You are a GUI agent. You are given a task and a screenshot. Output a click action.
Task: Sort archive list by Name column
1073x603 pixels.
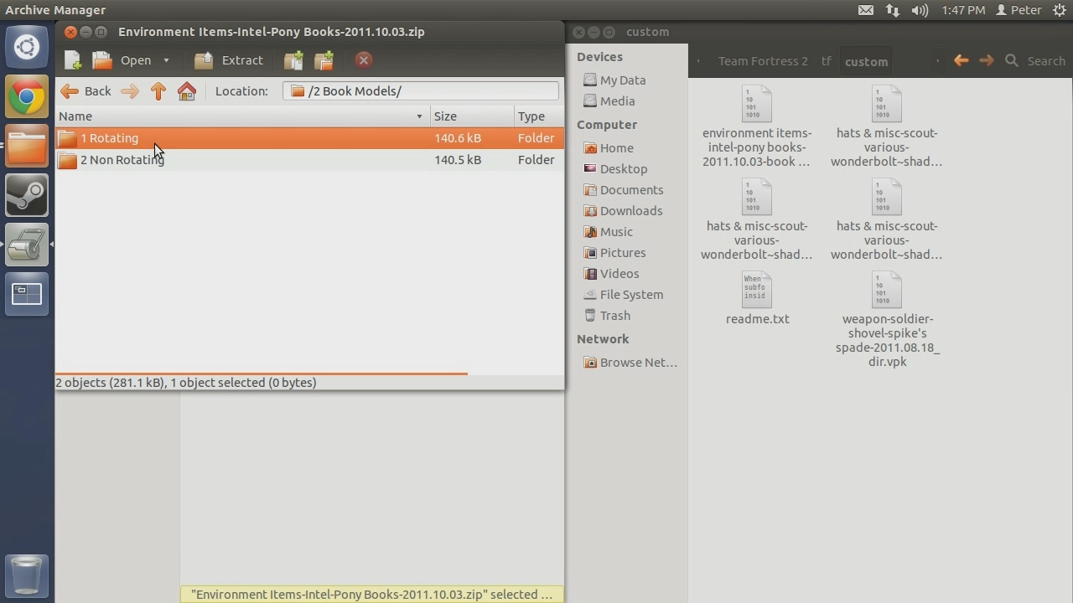click(242, 116)
